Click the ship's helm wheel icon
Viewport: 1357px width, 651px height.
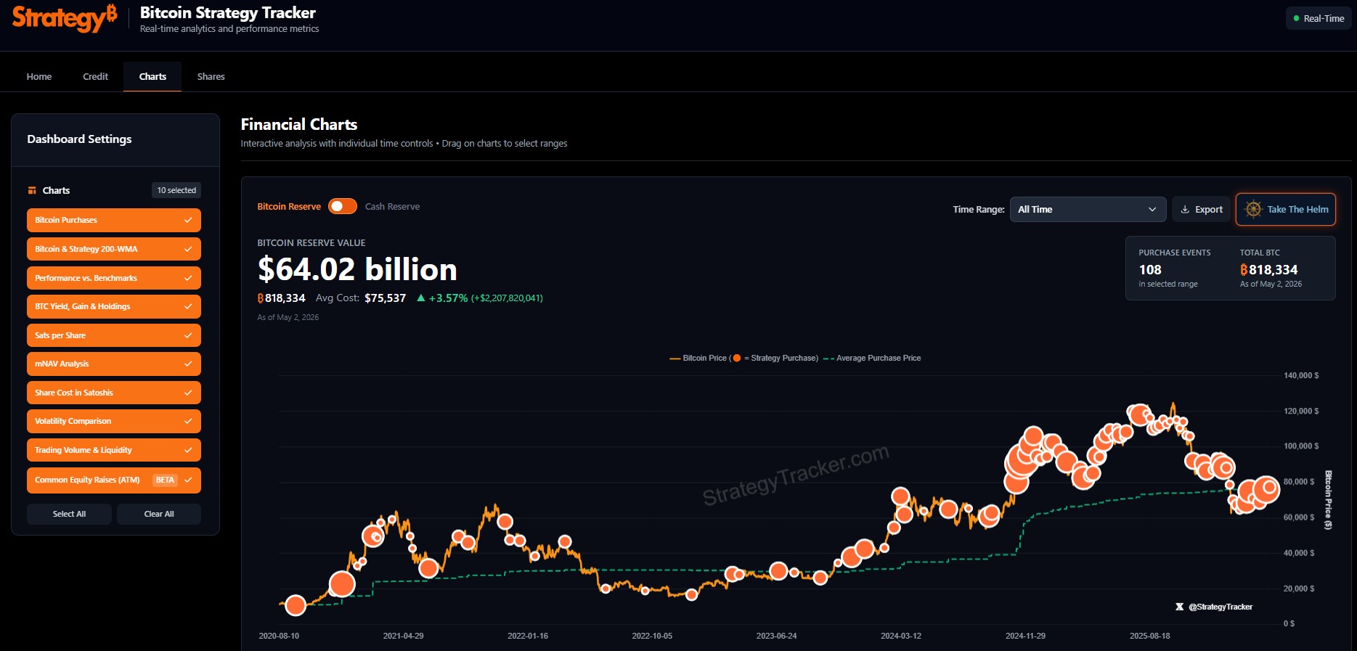(x=1253, y=210)
